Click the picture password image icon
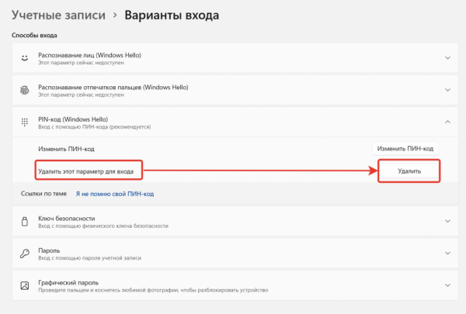The width and height of the screenshot is (466, 314). tap(25, 285)
